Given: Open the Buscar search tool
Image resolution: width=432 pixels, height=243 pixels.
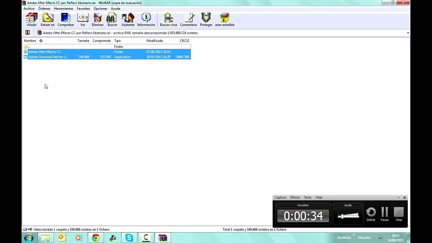Looking at the screenshot, I should (x=112, y=20).
